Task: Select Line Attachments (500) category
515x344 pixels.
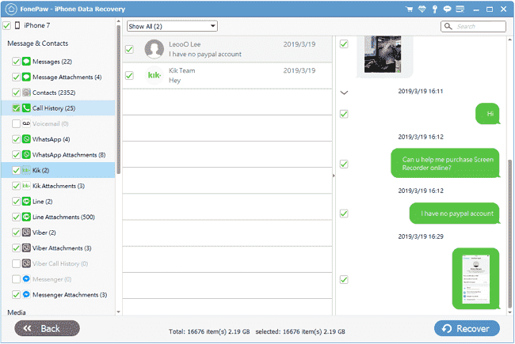Action: [x=63, y=217]
